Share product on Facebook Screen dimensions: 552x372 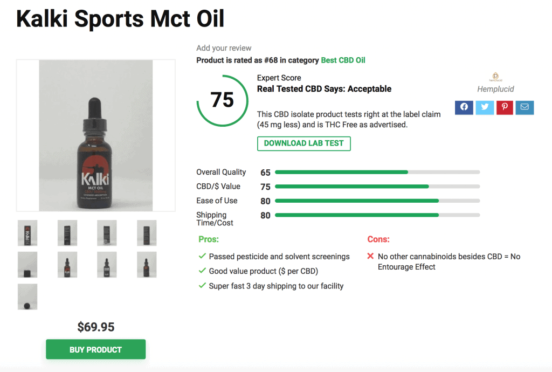point(464,107)
